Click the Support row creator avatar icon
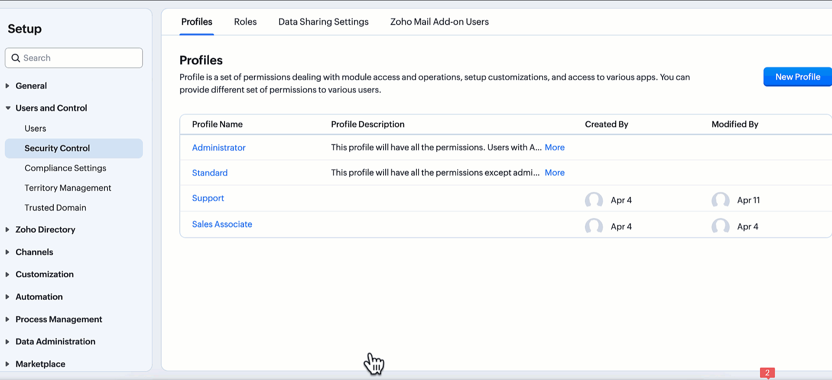Viewport: 832px width, 380px height. point(594,200)
